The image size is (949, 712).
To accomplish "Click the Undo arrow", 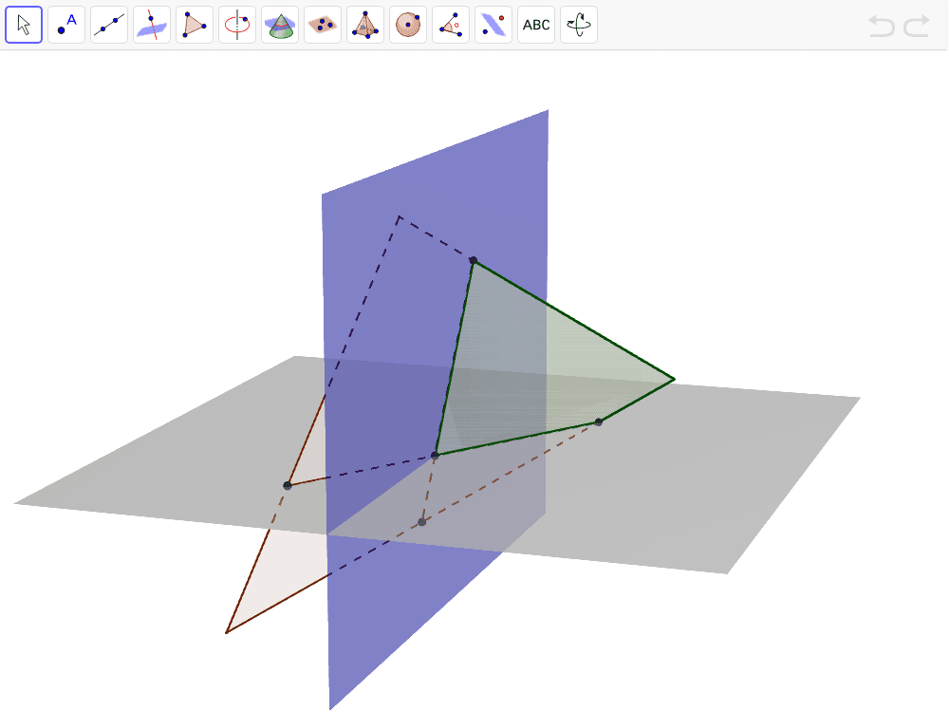I will pos(882,26).
